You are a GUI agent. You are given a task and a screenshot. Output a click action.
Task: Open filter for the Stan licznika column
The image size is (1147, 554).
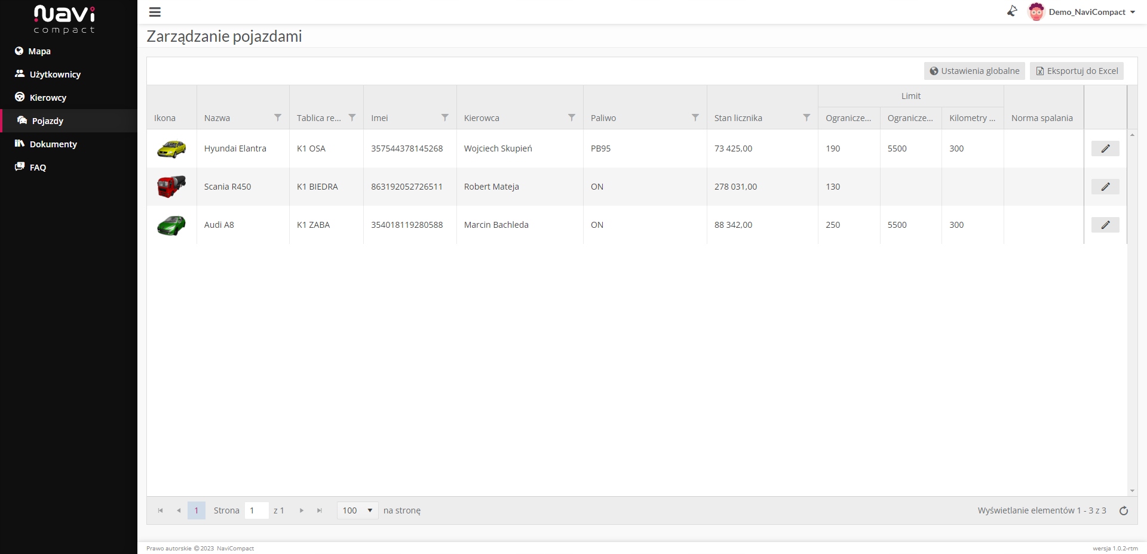click(x=806, y=117)
